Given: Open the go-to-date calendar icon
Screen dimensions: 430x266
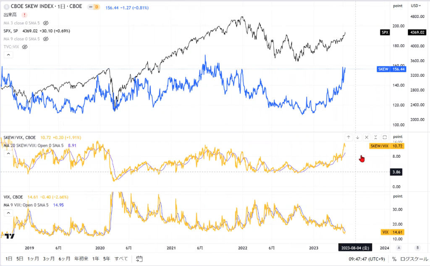Looking at the screenshot, I should coord(139,259).
